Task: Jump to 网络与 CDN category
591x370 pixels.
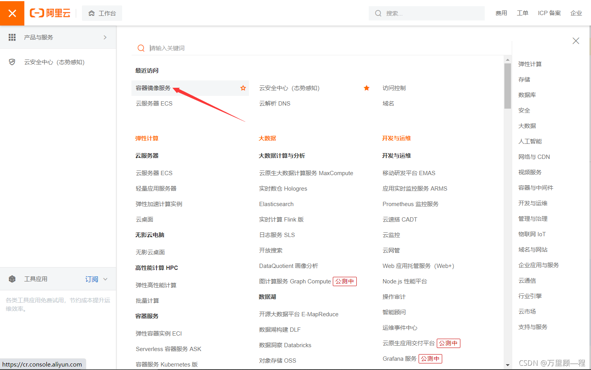Action: 534,157
